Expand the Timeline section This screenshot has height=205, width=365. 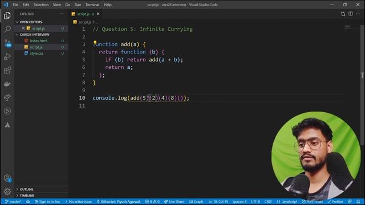42,195
